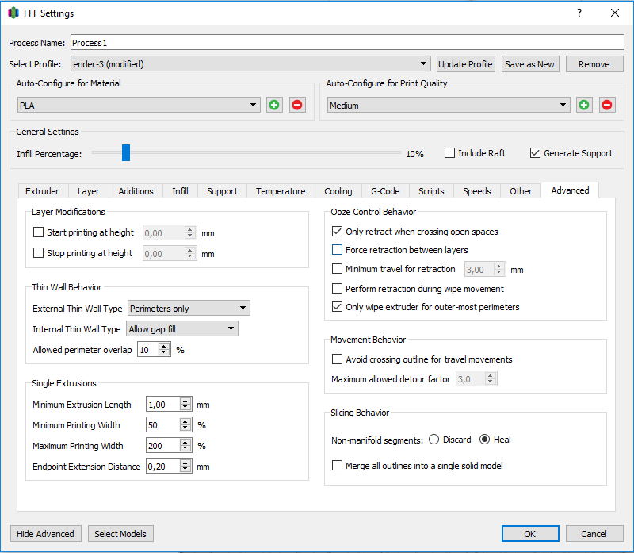Check Force retraction between layers

click(x=337, y=250)
